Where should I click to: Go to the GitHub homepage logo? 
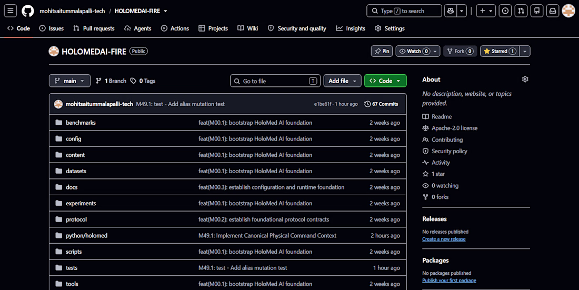pos(28,11)
